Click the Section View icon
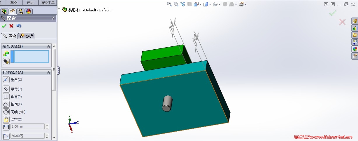Viewport: 358px width, 141px height. [190, 4]
